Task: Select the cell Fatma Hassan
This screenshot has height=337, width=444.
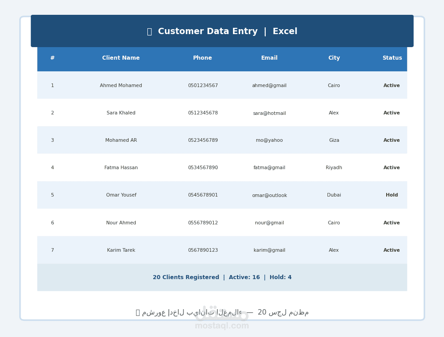Action: point(121,168)
